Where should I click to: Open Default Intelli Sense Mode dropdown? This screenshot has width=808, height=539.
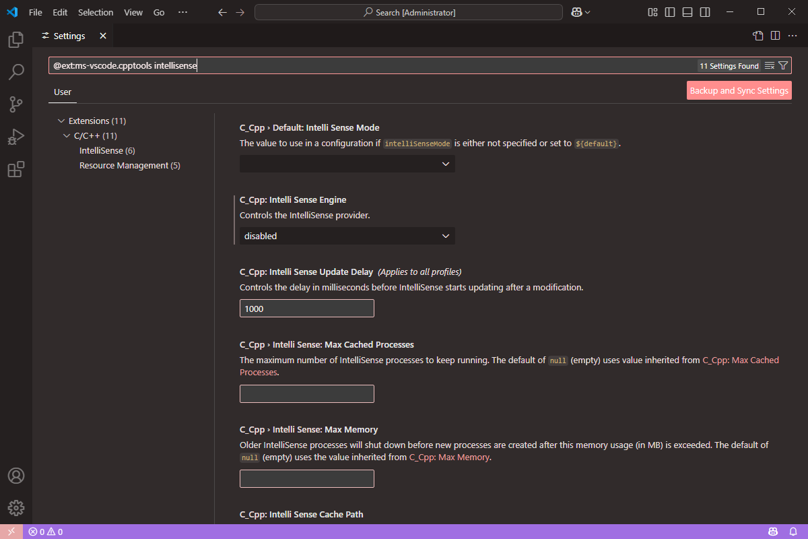coord(347,164)
